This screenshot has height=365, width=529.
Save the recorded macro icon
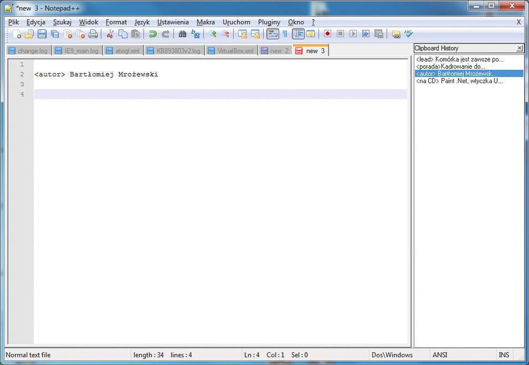(378, 34)
